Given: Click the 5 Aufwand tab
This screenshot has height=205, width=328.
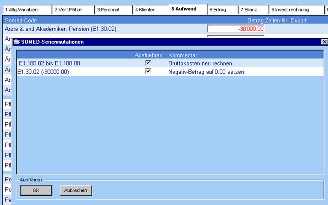Looking at the screenshot, I should click(187, 9).
